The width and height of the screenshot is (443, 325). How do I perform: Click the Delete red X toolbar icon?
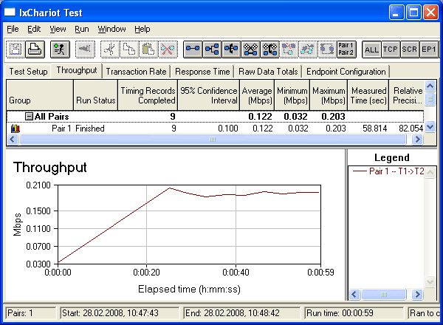pos(168,49)
